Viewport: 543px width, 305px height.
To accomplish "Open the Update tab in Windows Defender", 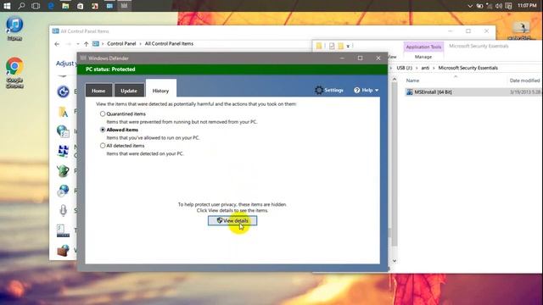I will click(x=129, y=91).
